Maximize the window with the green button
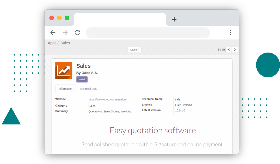The width and height of the screenshot is (280, 164). 67,18
